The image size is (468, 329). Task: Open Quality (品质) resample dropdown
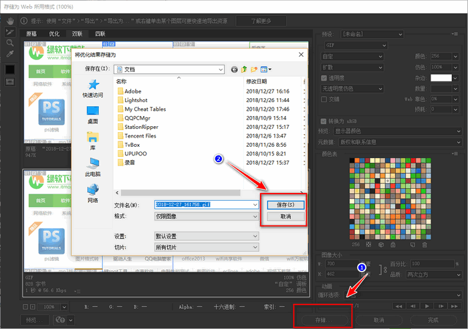coord(434,274)
